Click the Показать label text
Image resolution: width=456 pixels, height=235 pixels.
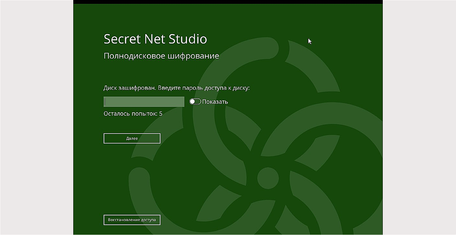pos(215,102)
